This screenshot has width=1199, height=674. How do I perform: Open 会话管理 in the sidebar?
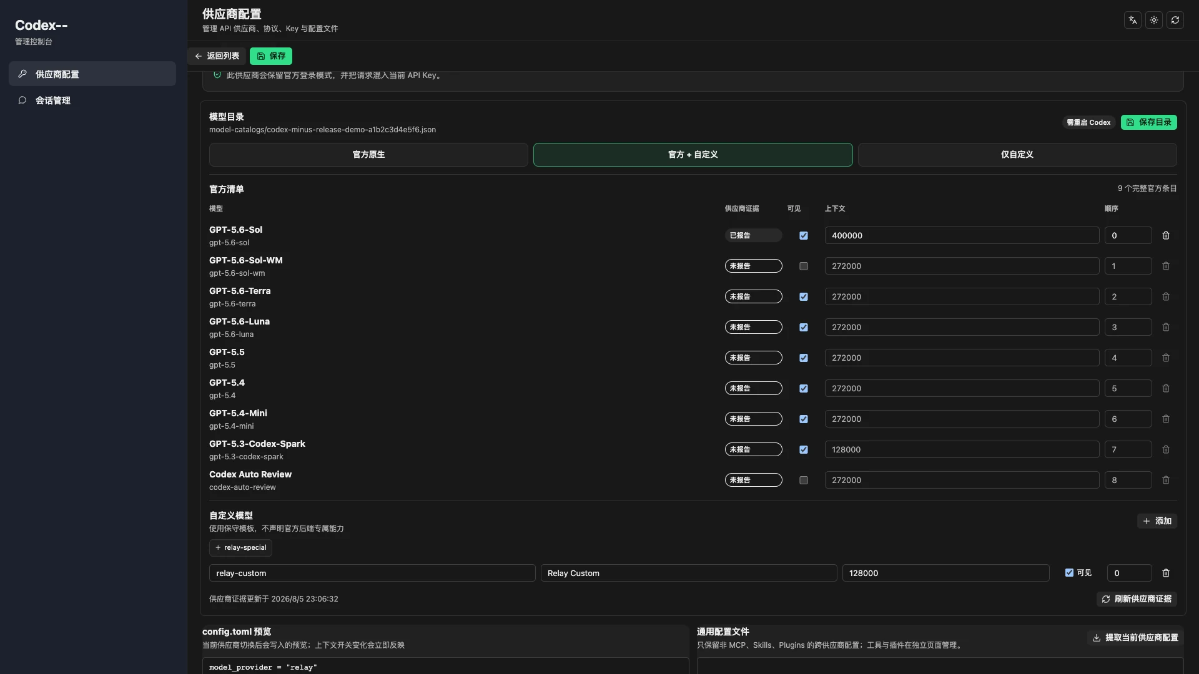point(92,100)
